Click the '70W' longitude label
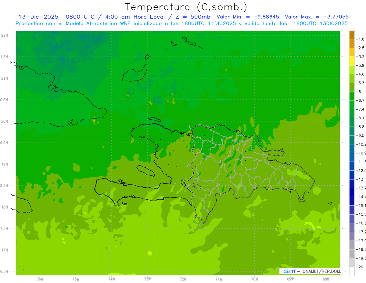 [255, 279]
